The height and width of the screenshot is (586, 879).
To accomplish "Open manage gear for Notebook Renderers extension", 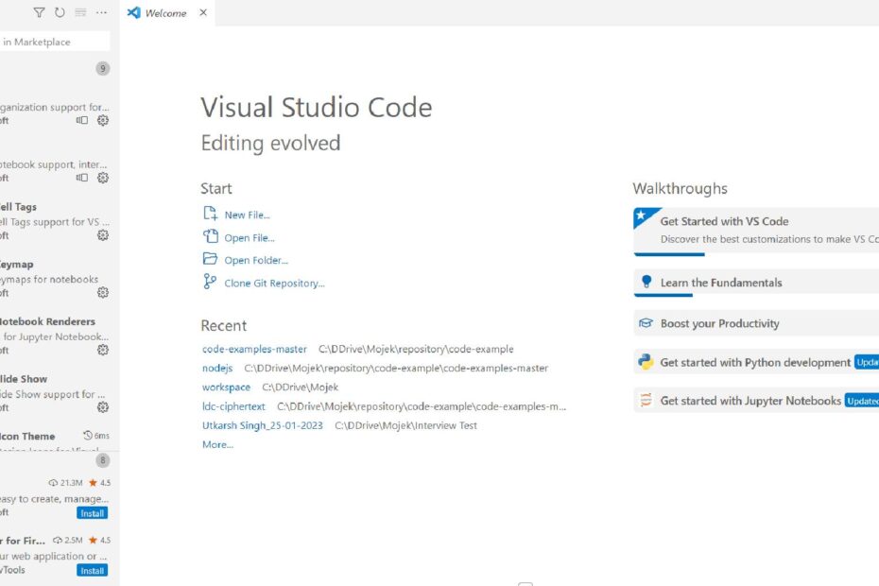I will pos(103,350).
